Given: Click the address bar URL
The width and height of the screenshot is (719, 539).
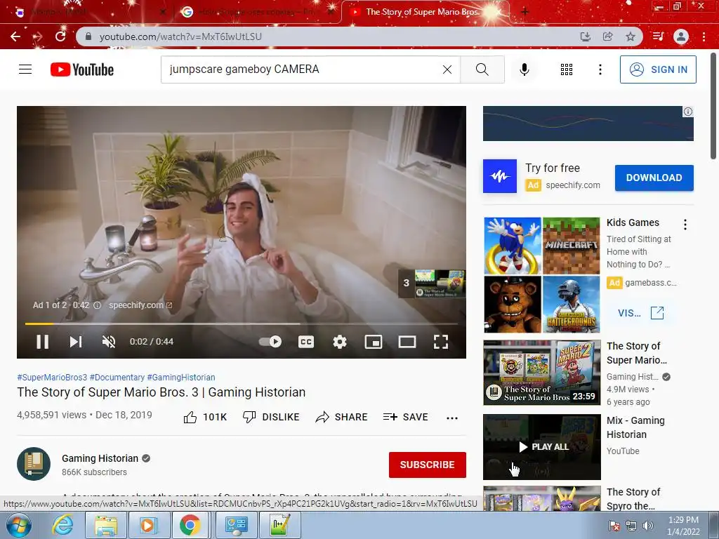Looking at the screenshot, I should (x=180, y=36).
